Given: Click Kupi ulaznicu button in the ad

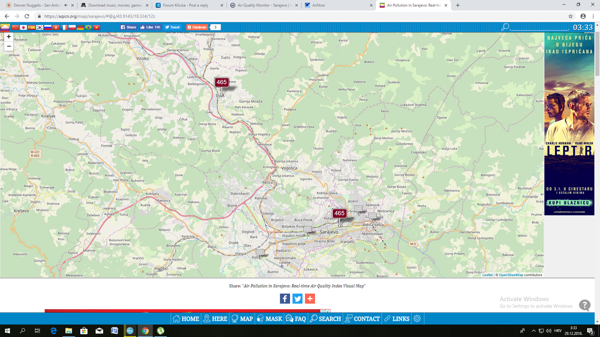Looking at the screenshot, I should pos(569,203).
